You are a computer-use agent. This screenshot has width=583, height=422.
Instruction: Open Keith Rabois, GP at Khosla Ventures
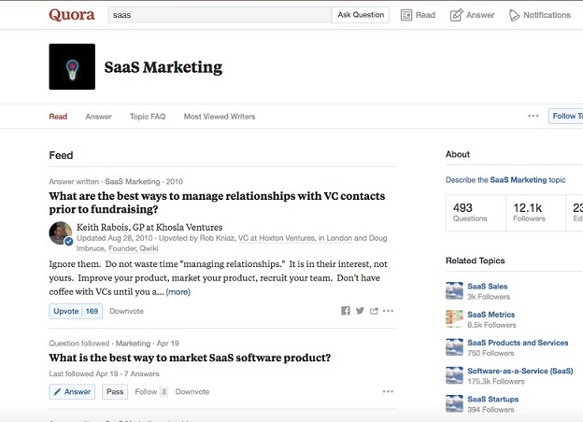(149, 227)
